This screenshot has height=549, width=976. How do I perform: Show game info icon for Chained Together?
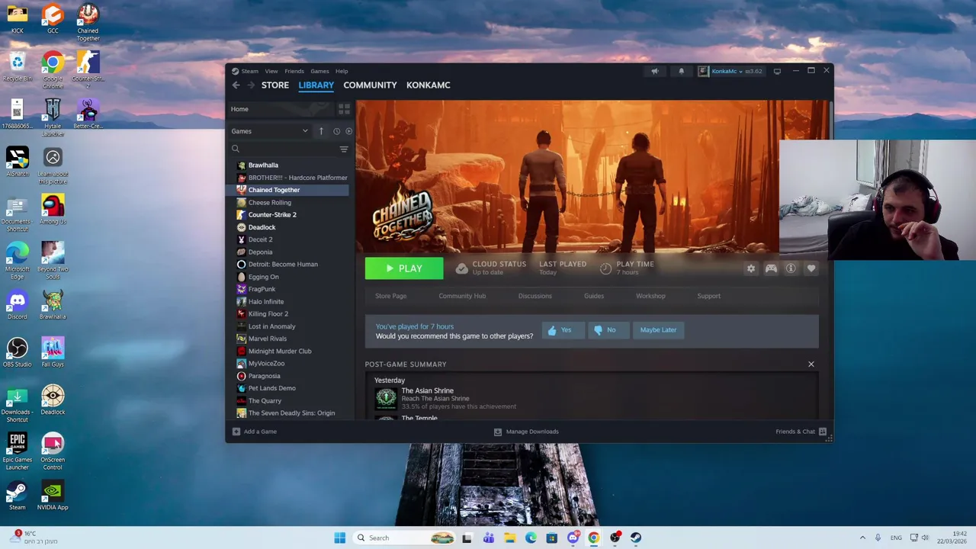point(791,268)
